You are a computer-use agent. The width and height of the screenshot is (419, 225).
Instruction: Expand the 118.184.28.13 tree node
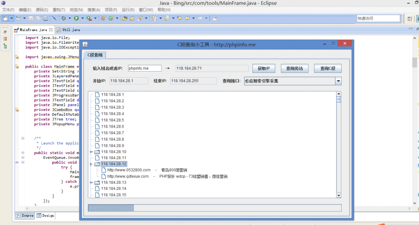(91, 182)
